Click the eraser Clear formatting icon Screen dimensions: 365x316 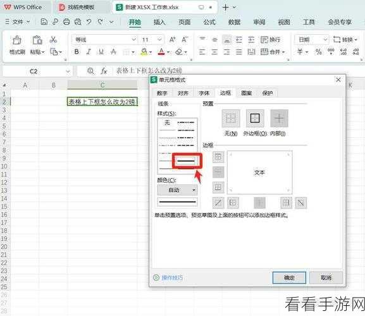point(179,52)
